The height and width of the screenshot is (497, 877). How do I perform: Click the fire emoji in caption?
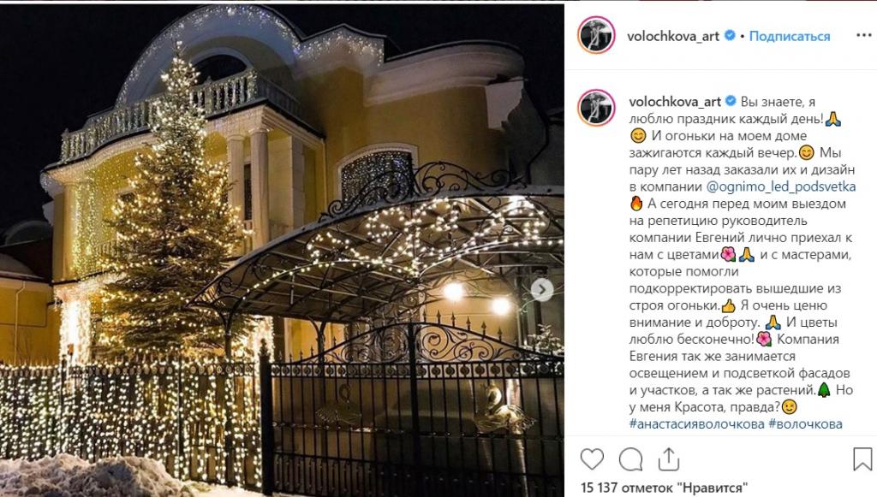pos(636,204)
